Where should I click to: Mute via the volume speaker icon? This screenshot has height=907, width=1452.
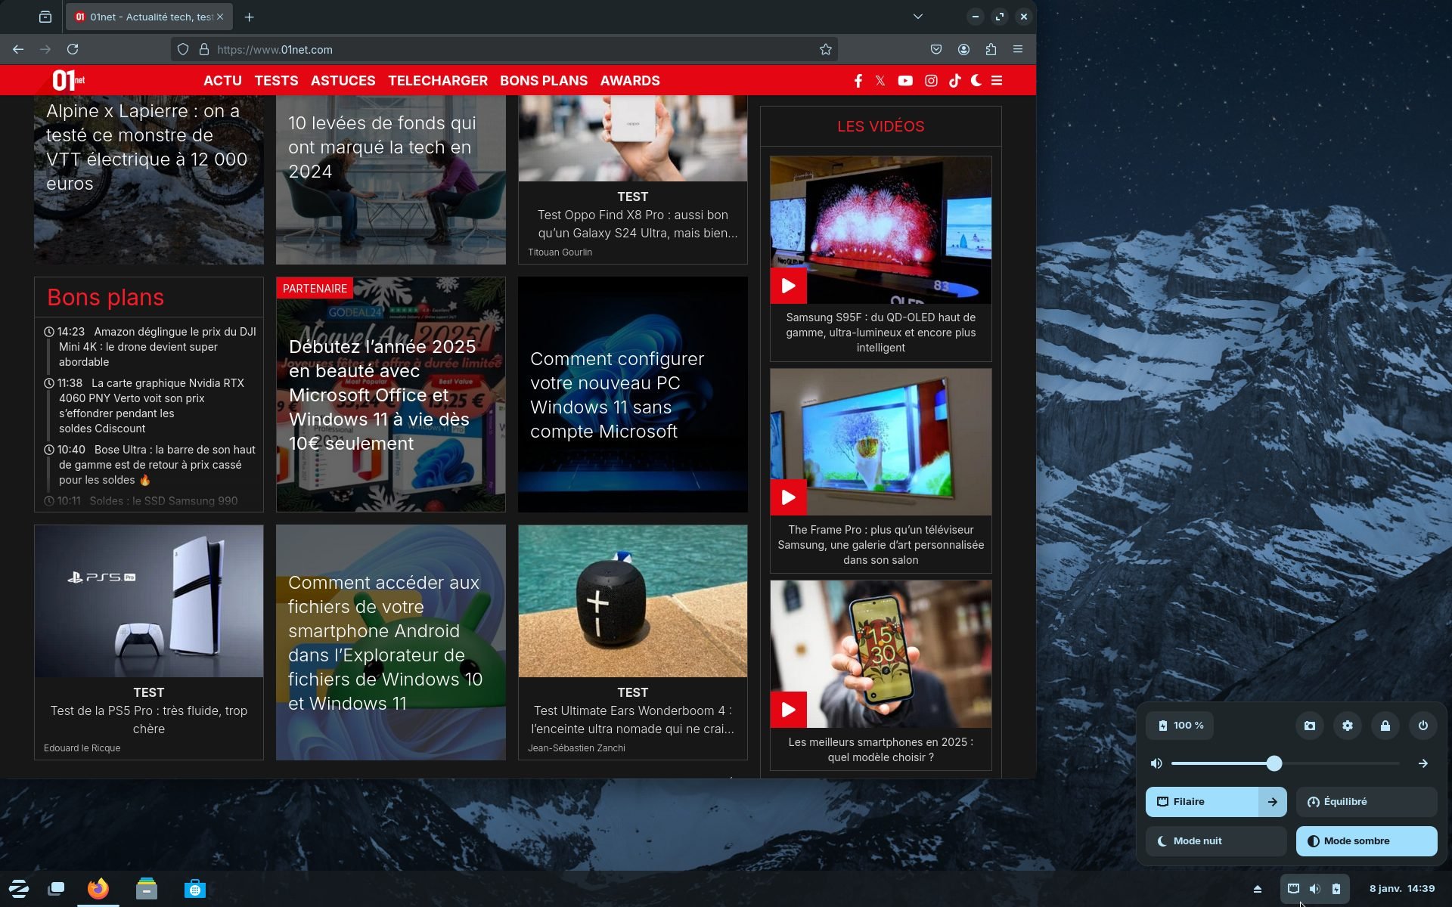[x=1156, y=763]
